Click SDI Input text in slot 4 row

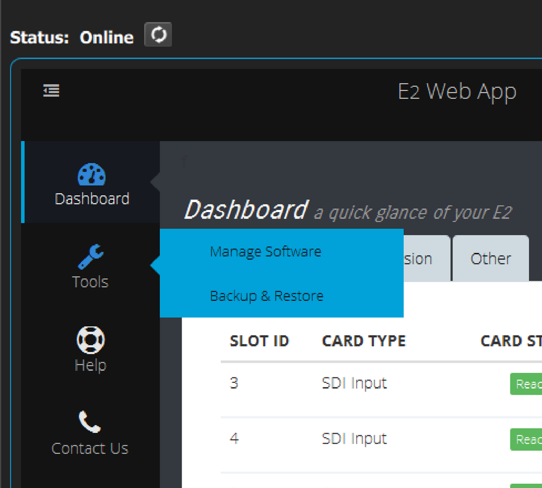[354, 439]
